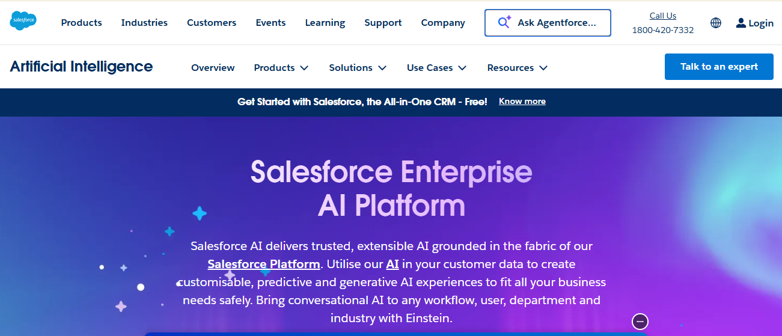
Task: Dial the number 1800-420-7332
Action: 663,30
